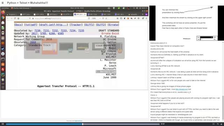224x126 pixels.
Task: Reload the RFC 2616 page
Action: coord(15,18)
